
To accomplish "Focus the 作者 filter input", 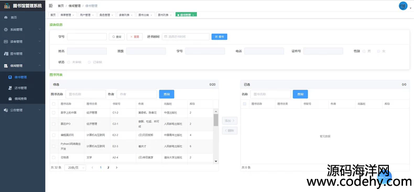I will pos(137,94).
